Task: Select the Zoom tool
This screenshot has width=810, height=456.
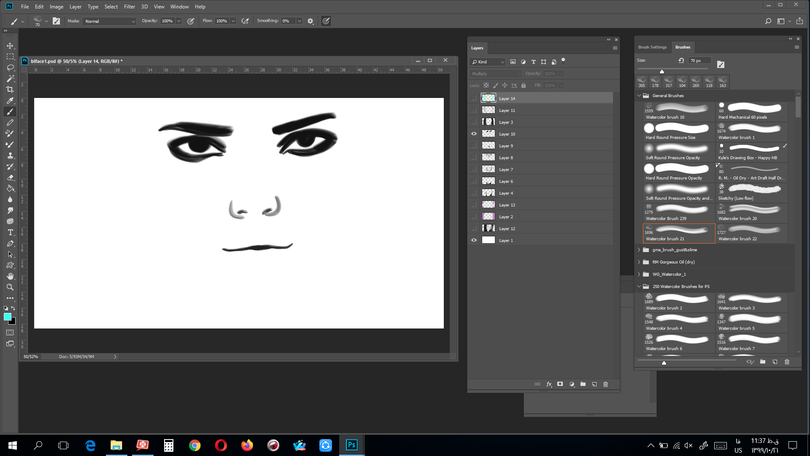Action: coord(10,287)
